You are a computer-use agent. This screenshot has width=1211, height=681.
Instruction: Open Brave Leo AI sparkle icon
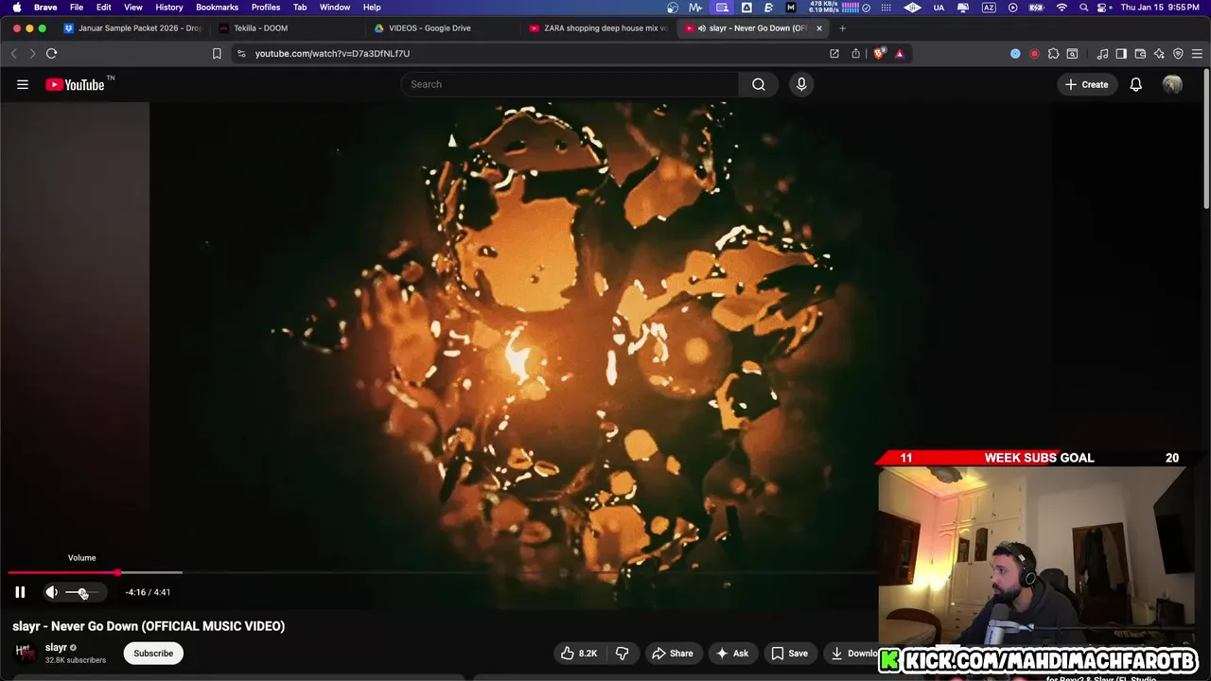pos(1159,54)
